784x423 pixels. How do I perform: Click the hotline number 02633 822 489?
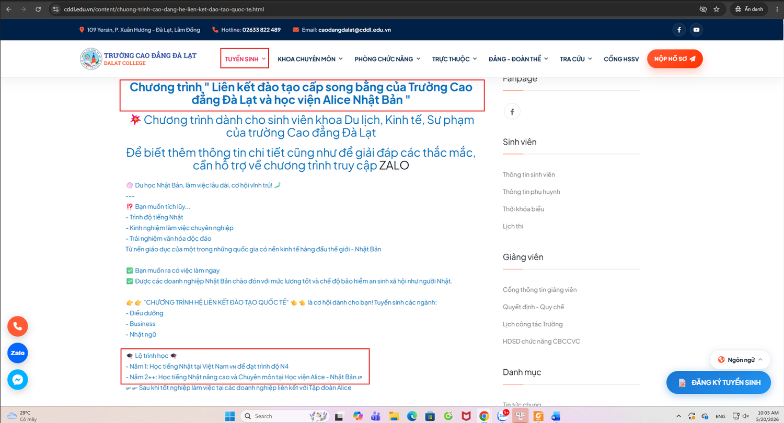tap(261, 30)
